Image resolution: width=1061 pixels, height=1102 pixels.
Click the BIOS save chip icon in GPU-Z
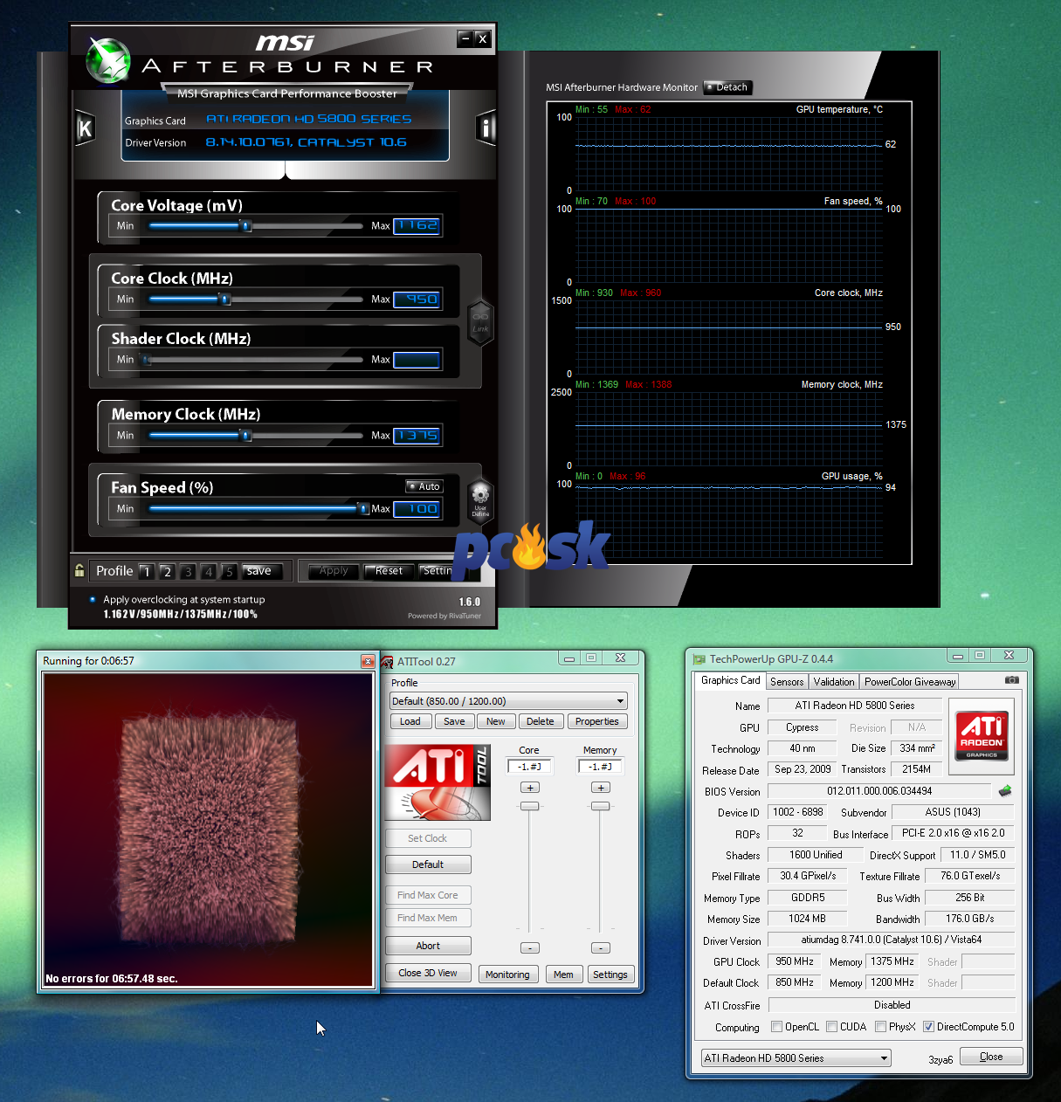[x=1005, y=791]
